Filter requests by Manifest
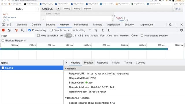Screen dimensions: 185x104 tap(125, 36)
